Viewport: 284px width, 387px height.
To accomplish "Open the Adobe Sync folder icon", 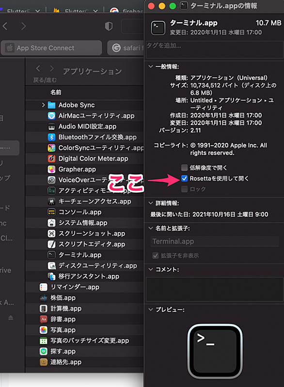I will 51,105.
